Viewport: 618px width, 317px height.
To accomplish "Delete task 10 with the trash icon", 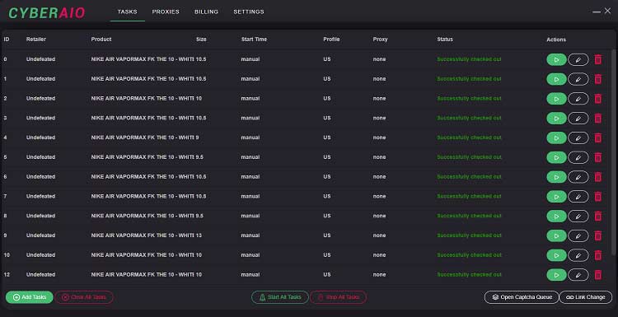I will click(598, 255).
